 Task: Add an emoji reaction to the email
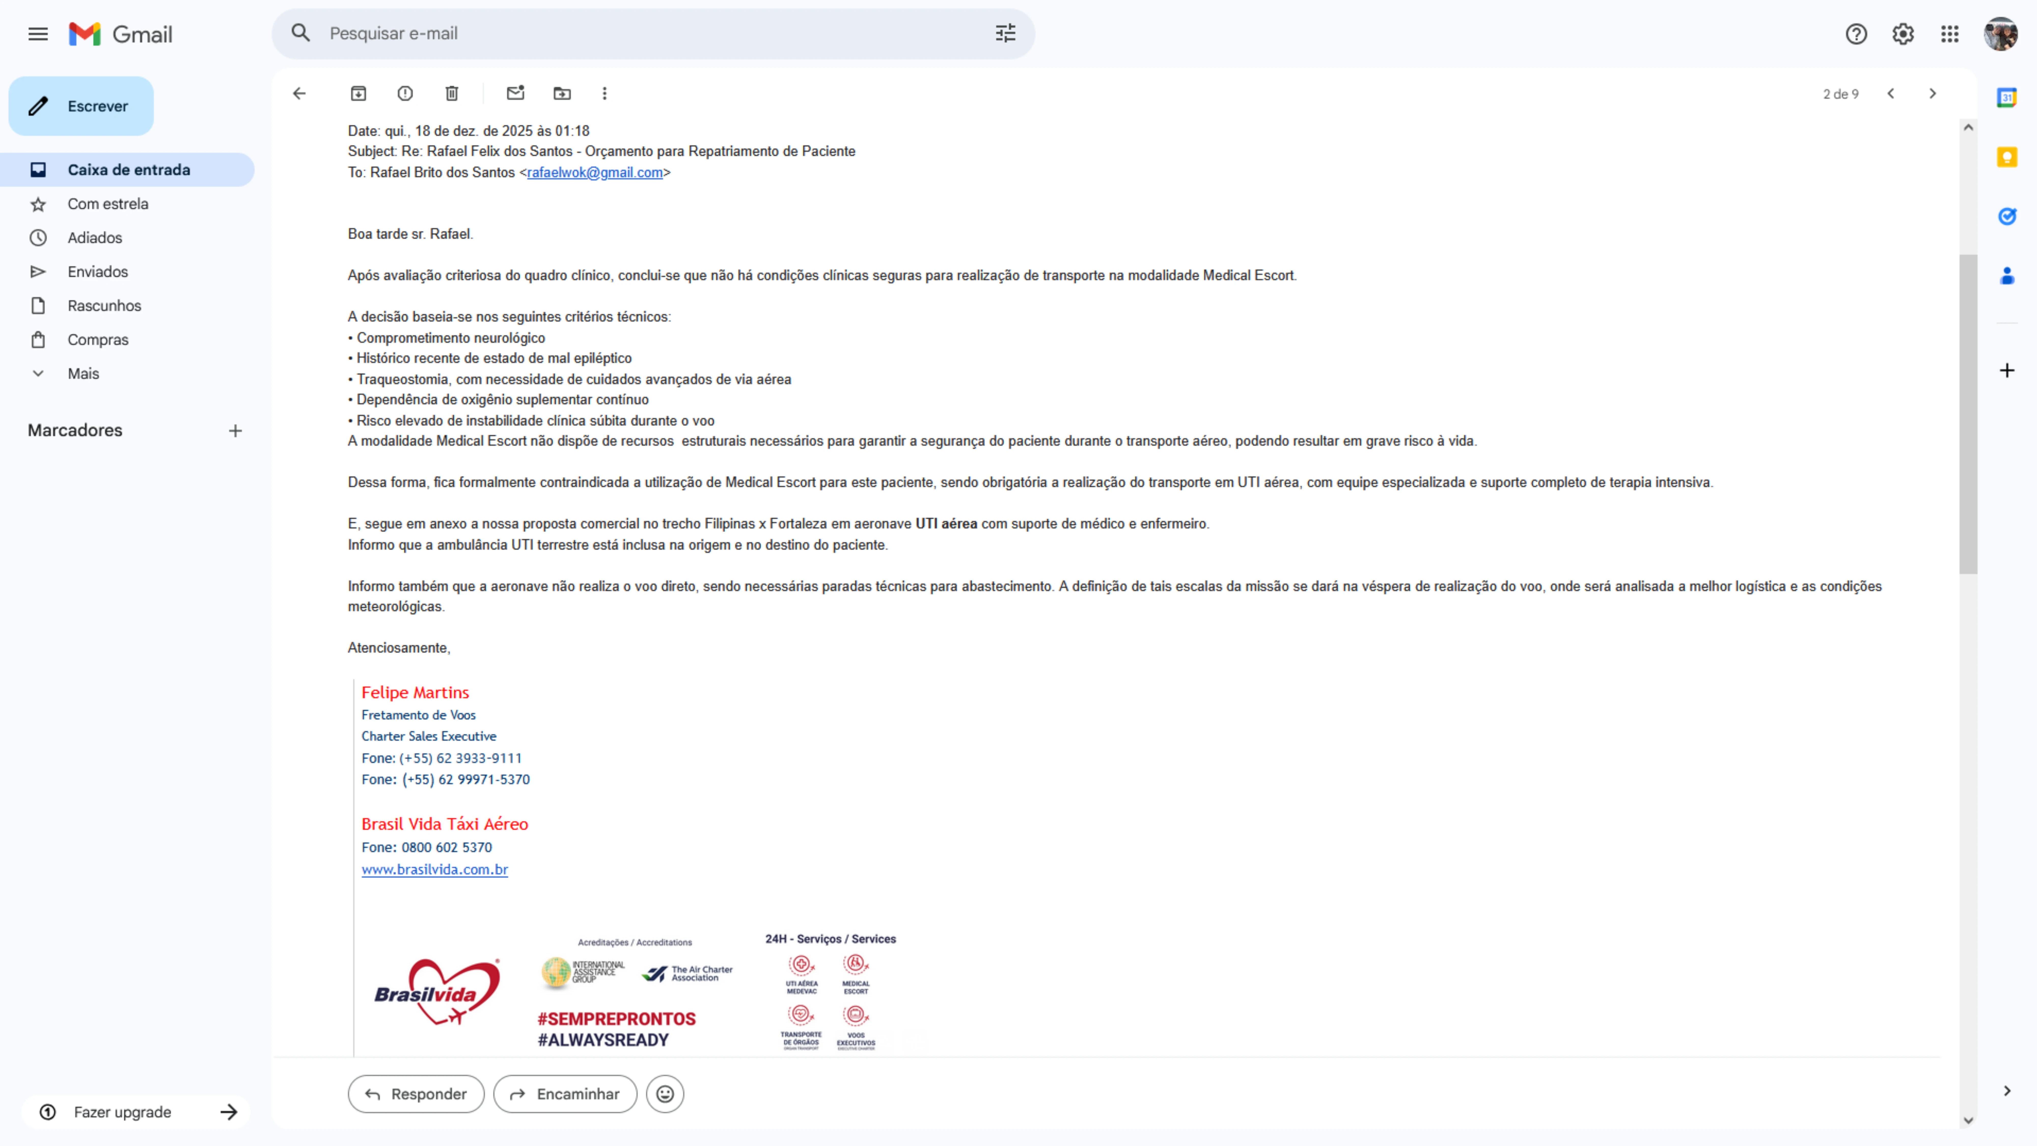pos(665,1094)
